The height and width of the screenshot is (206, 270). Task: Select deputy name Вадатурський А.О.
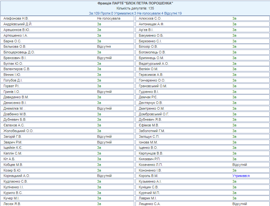coord(154,64)
